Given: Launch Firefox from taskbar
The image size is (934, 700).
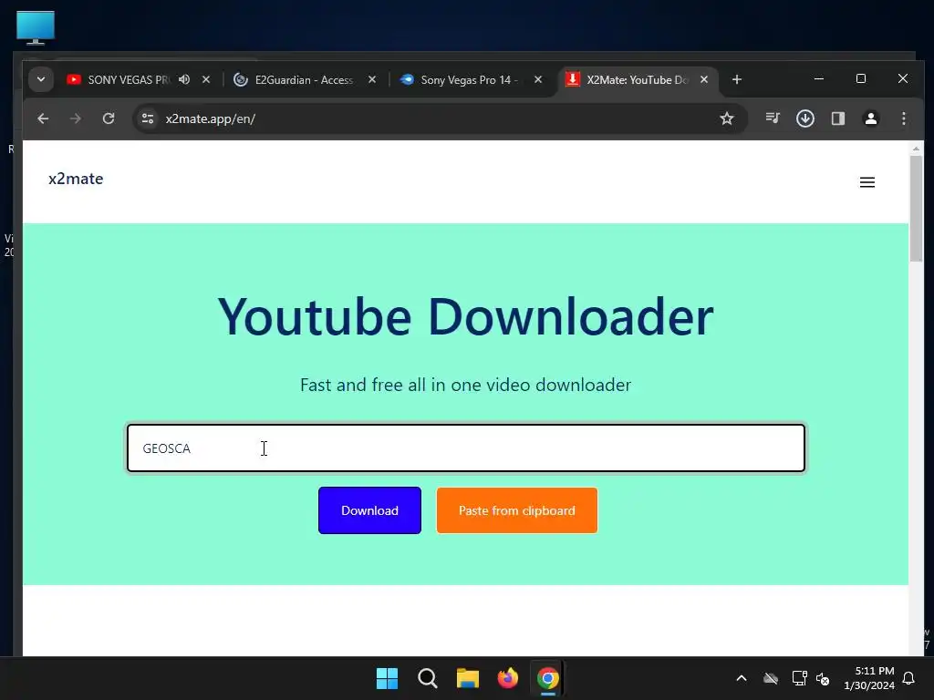Looking at the screenshot, I should [x=507, y=678].
